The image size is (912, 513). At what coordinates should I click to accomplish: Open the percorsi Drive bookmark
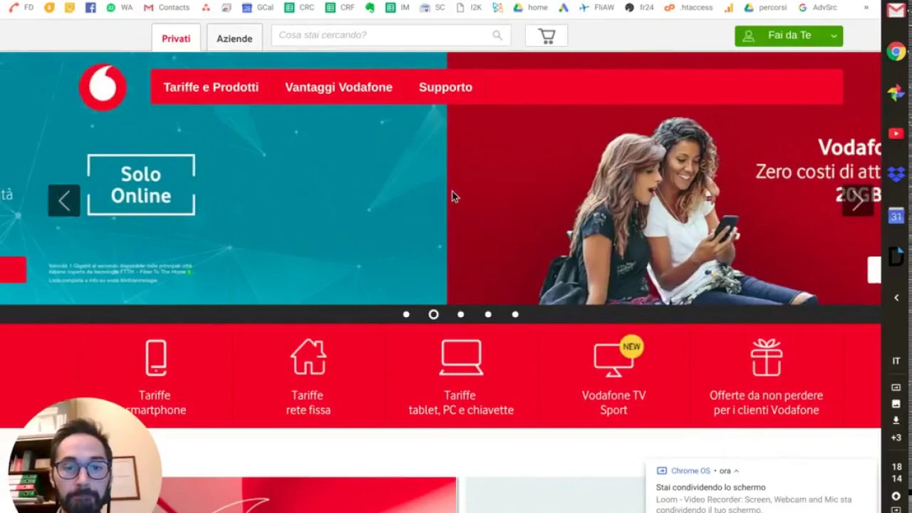tap(765, 7)
